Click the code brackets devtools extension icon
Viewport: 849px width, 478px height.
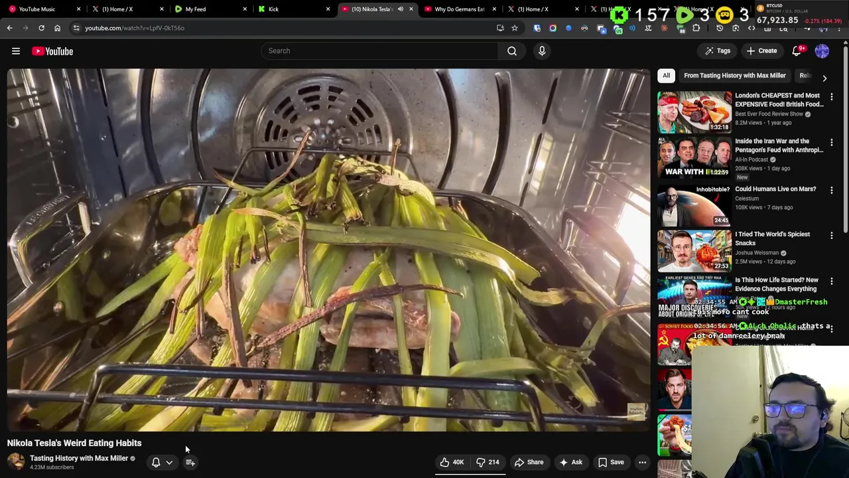click(x=751, y=28)
